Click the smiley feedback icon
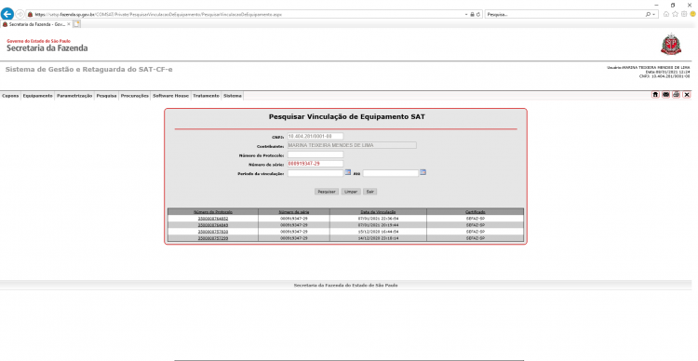698x361 pixels. pyautogui.click(x=692, y=14)
